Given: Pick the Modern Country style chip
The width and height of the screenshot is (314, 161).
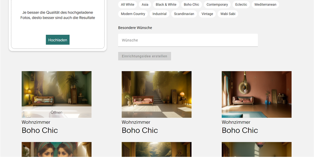Looking at the screenshot, I should pos(133,14).
